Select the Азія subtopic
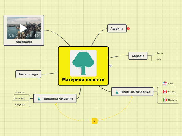 point(158,59)
